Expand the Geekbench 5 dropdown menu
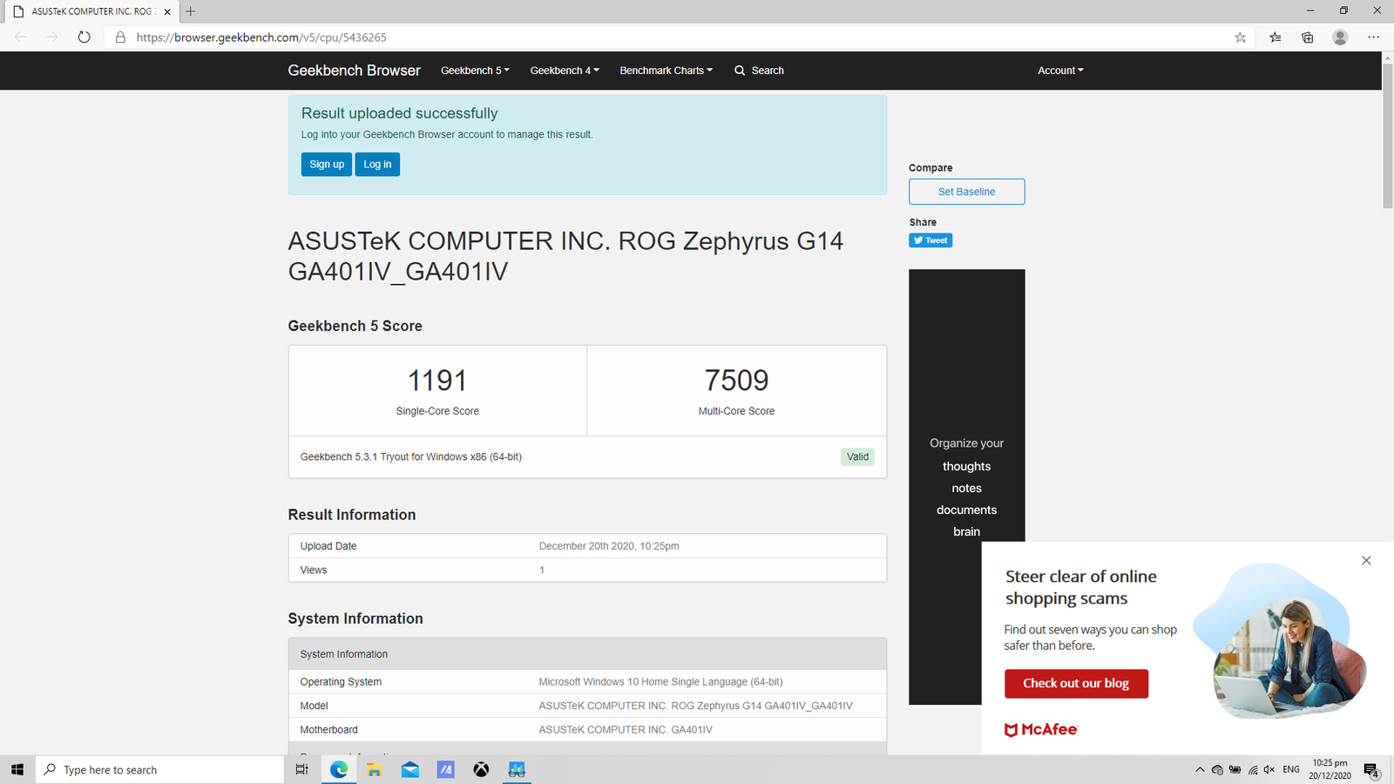The image size is (1394, 784). [475, 71]
